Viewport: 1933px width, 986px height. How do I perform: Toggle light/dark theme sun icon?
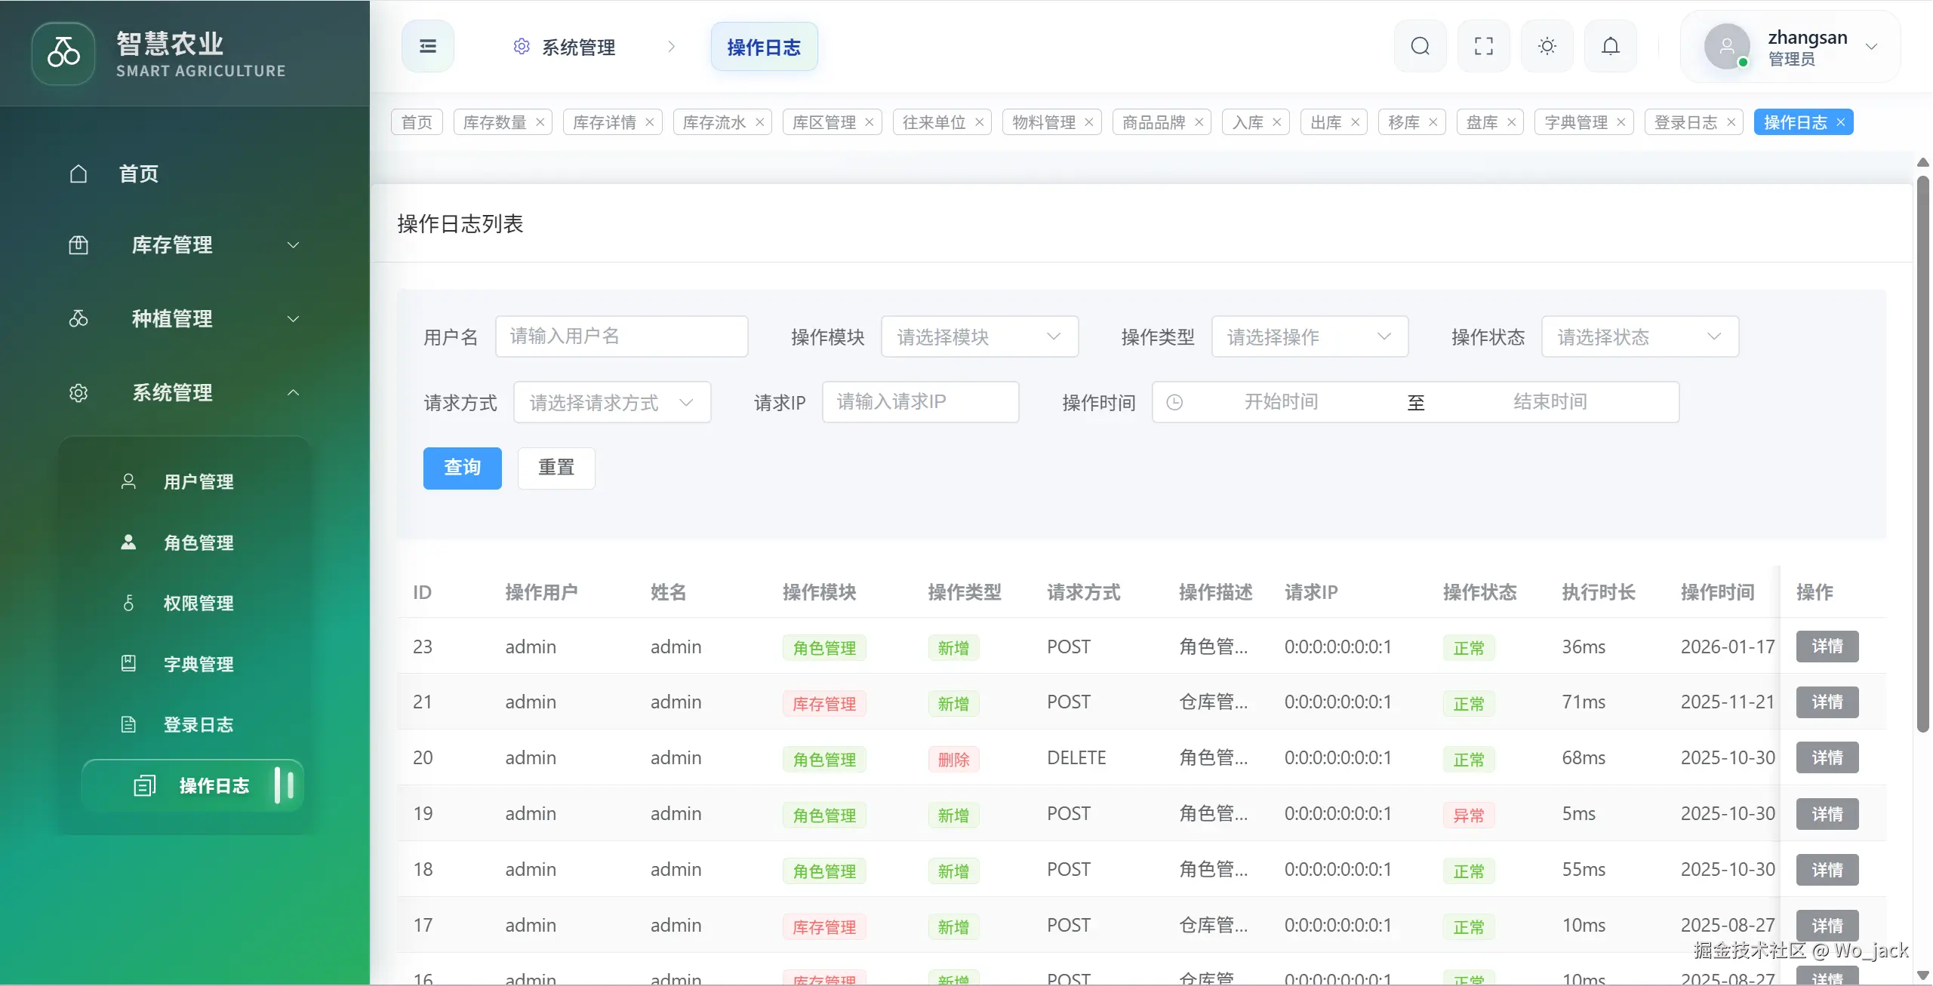[x=1547, y=47]
